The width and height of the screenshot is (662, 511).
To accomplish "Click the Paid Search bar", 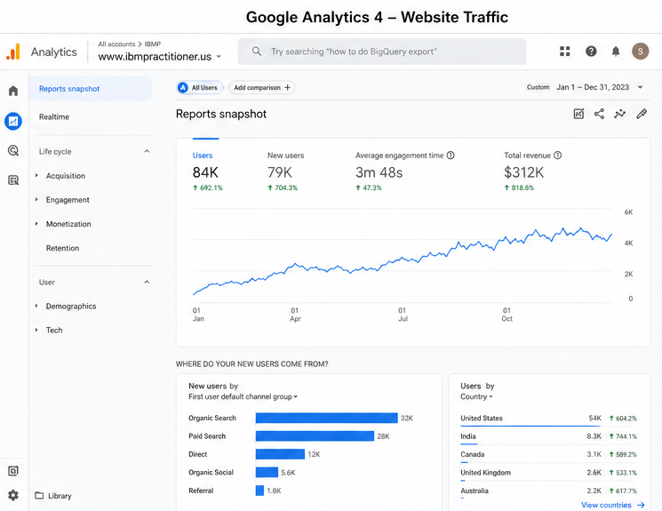I will click(x=315, y=436).
